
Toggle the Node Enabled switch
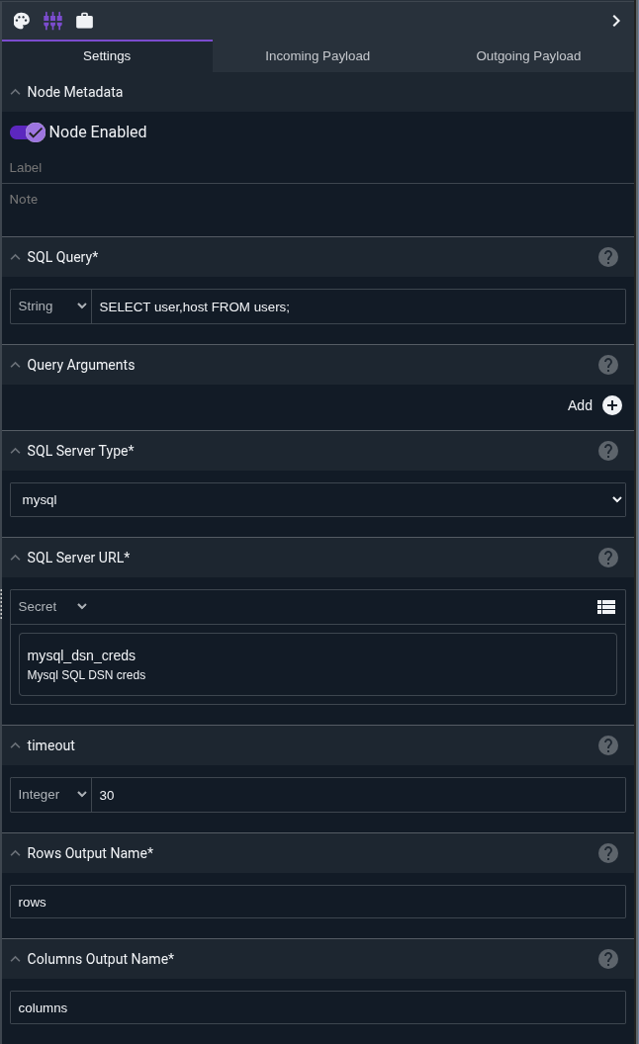coord(28,132)
